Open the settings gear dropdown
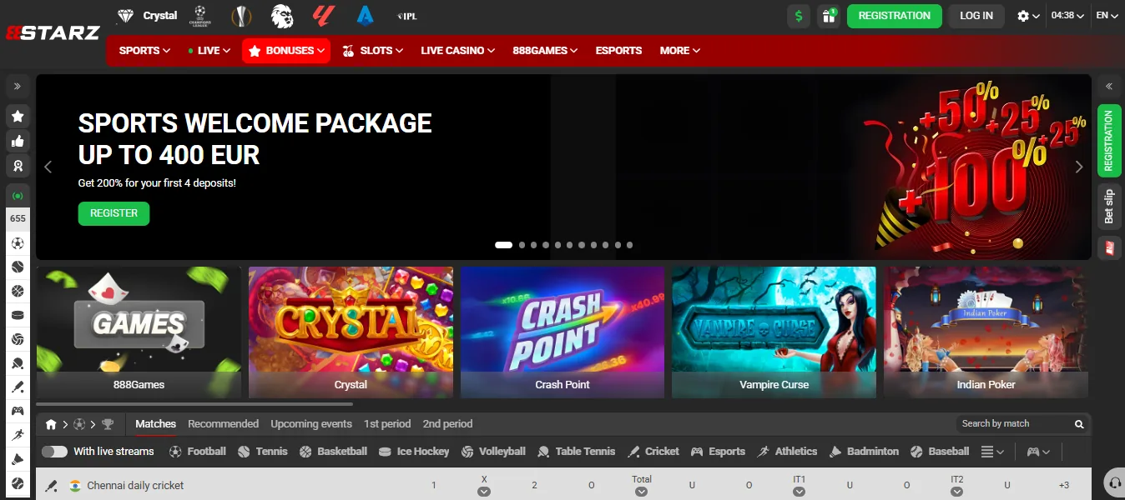The height and width of the screenshot is (500, 1125). (x=1028, y=16)
